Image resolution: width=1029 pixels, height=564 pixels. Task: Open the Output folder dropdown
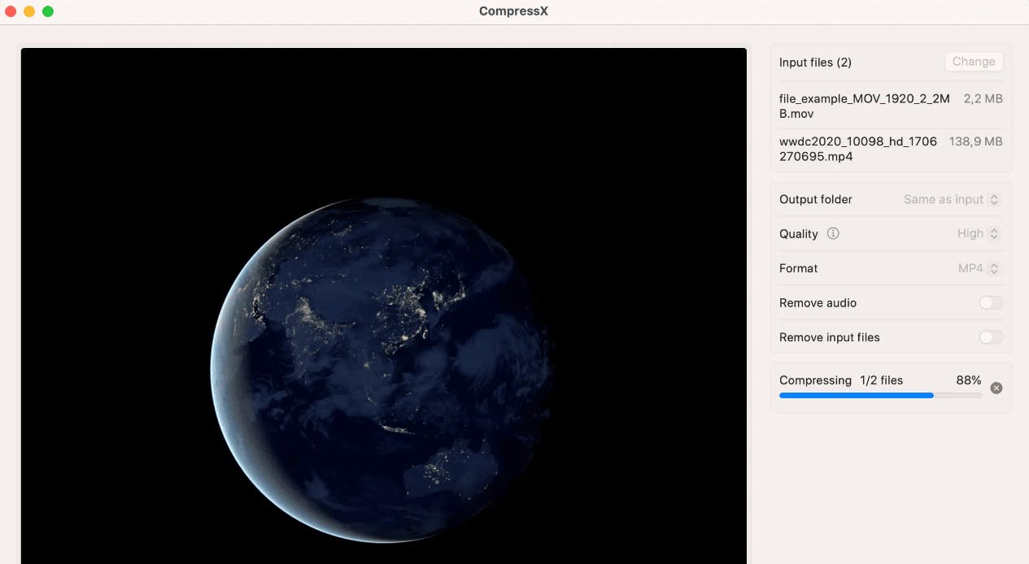(952, 199)
